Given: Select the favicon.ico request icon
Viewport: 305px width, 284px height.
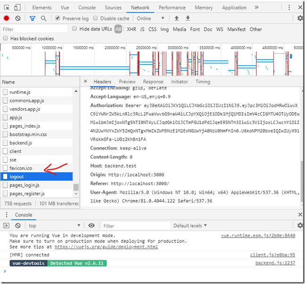Looking at the screenshot, I should tap(5, 168).
